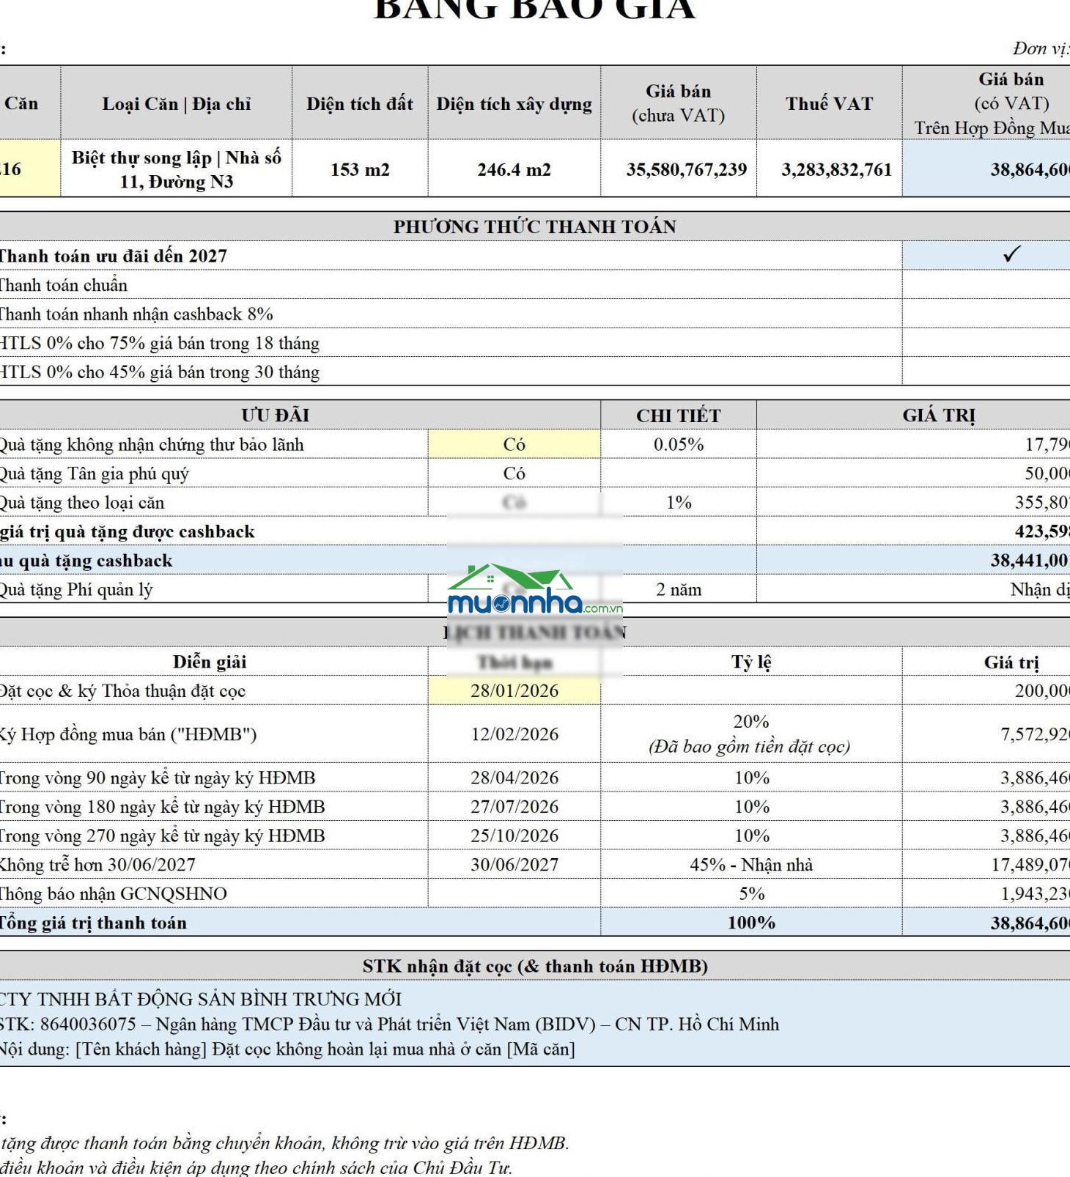Viewport: 1070px width, 1177px height.
Task: Click the deadline cell "30/06/2027" in Thời hạn column
Action: (514, 865)
